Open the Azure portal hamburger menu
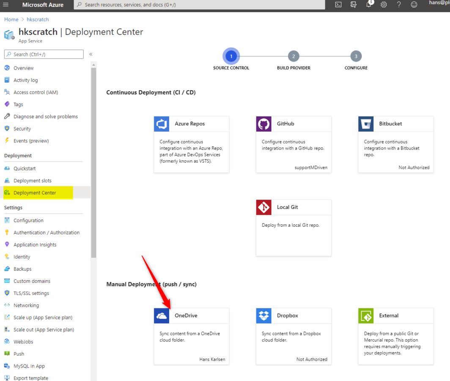Viewport: 450px width, 381px height. (6, 5)
